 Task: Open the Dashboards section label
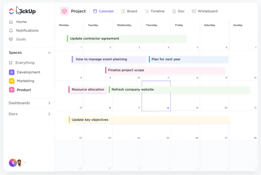coord(19,103)
